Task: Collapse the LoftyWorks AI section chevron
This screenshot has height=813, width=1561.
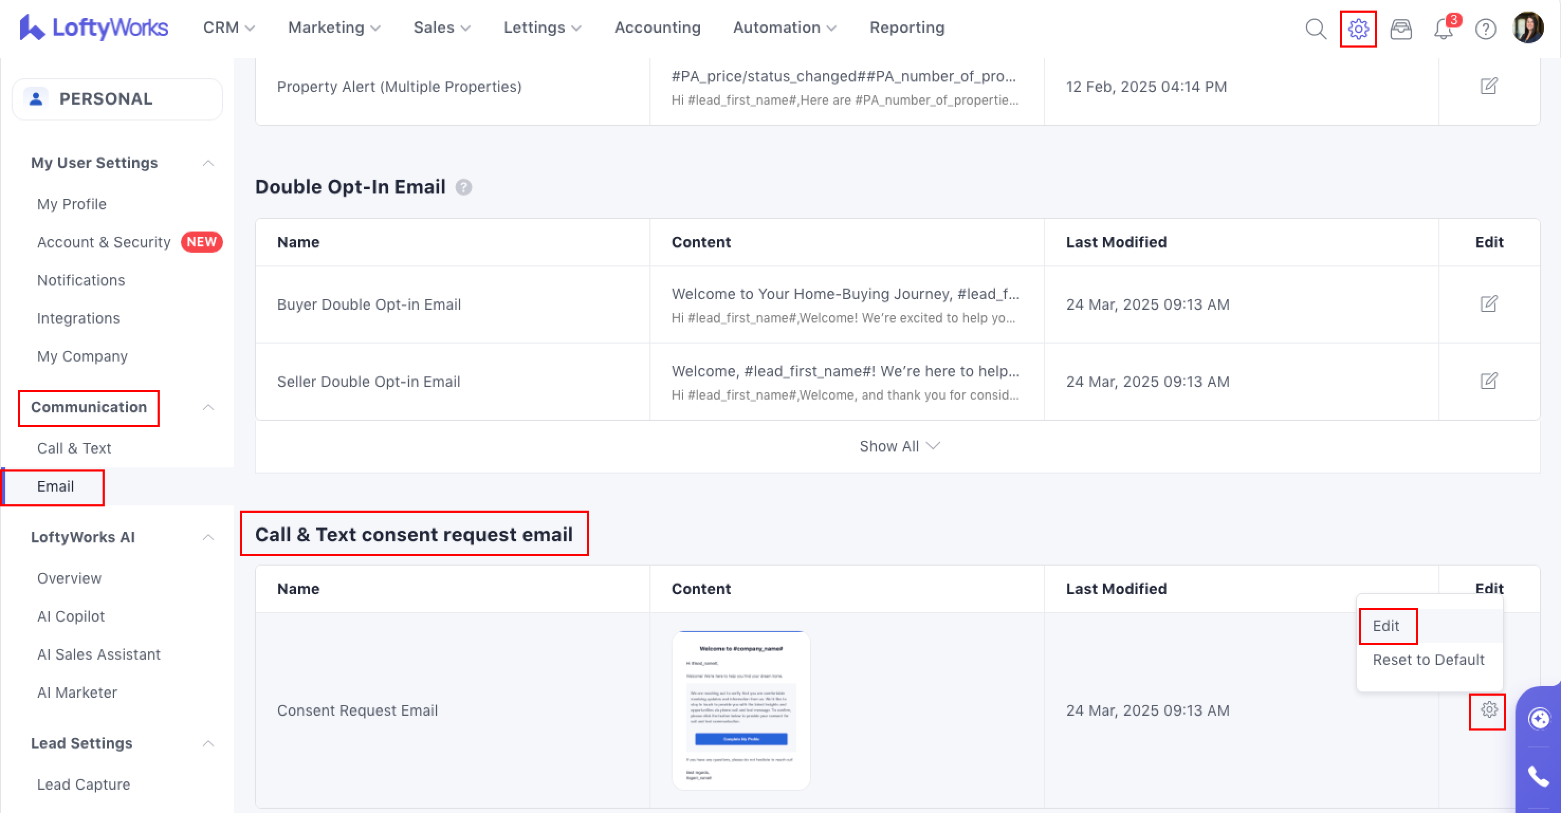Action: 208,538
